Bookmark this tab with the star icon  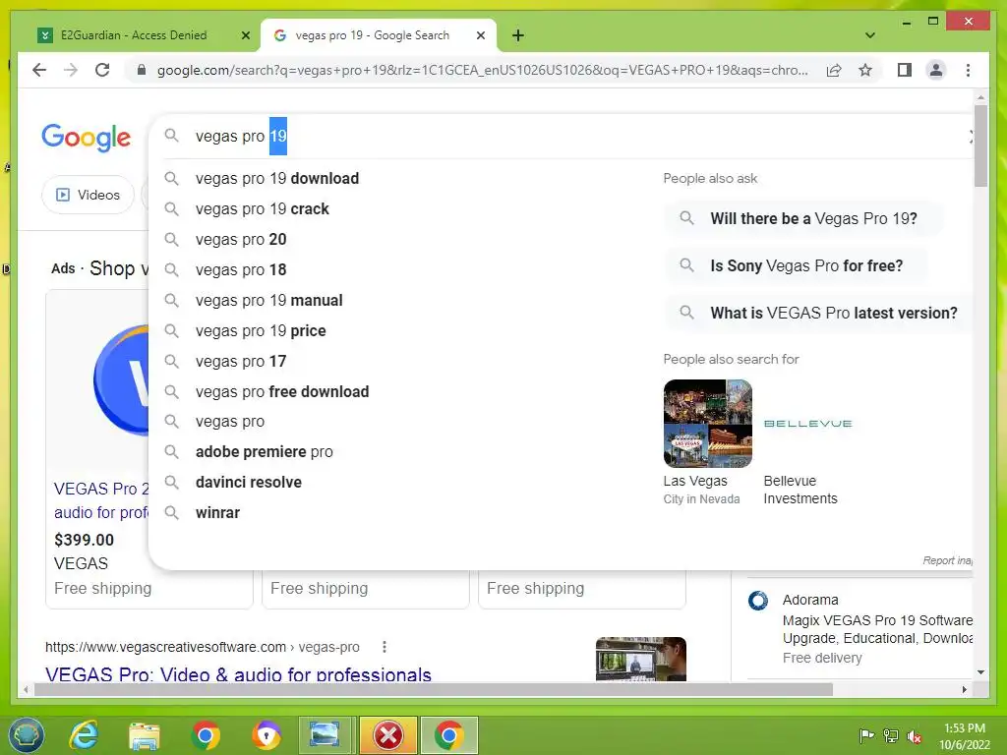pos(865,70)
